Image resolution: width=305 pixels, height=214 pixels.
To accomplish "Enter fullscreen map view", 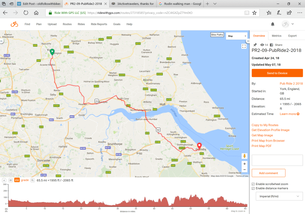I will tap(244, 46).
